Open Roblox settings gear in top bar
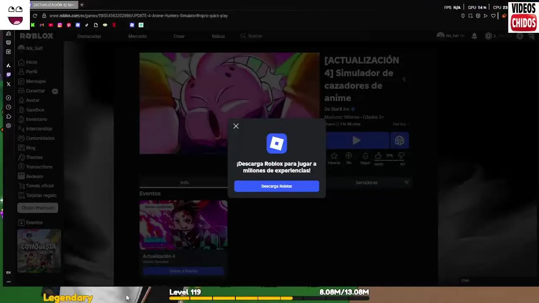Screen dimensions: 539x303 (520, 36)
